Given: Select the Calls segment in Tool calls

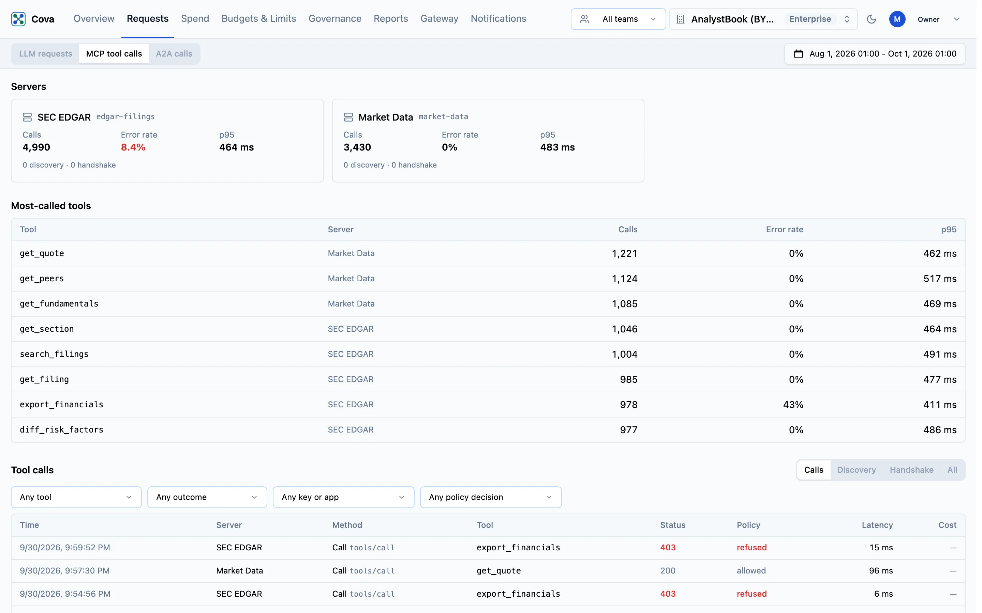Looking at the screenshot, I should pos(814,470).
